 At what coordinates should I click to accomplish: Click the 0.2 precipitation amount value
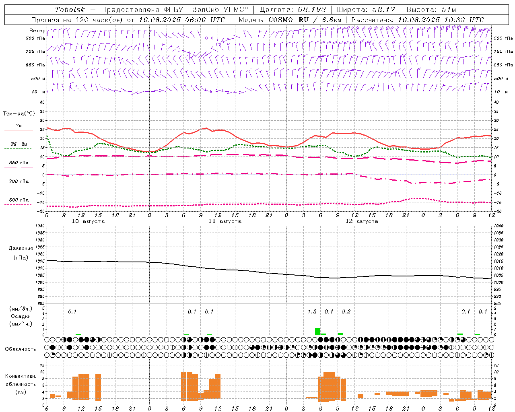[x=346, y=311]
